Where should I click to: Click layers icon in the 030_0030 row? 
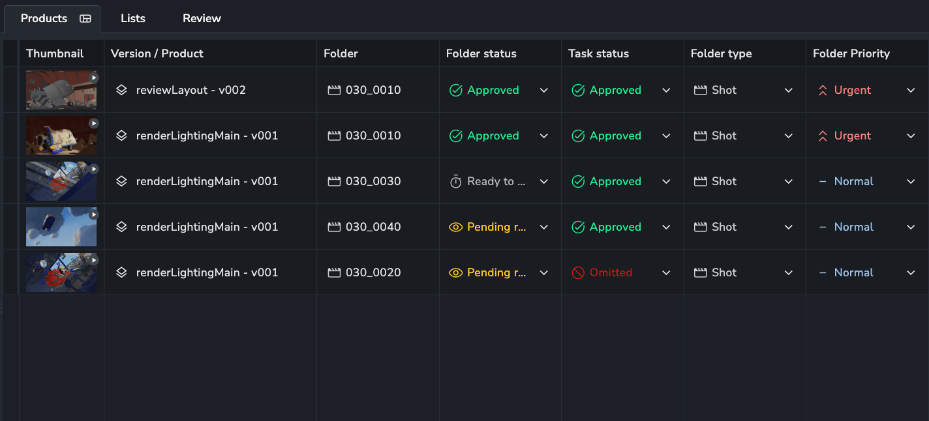(x=121, y=181)
